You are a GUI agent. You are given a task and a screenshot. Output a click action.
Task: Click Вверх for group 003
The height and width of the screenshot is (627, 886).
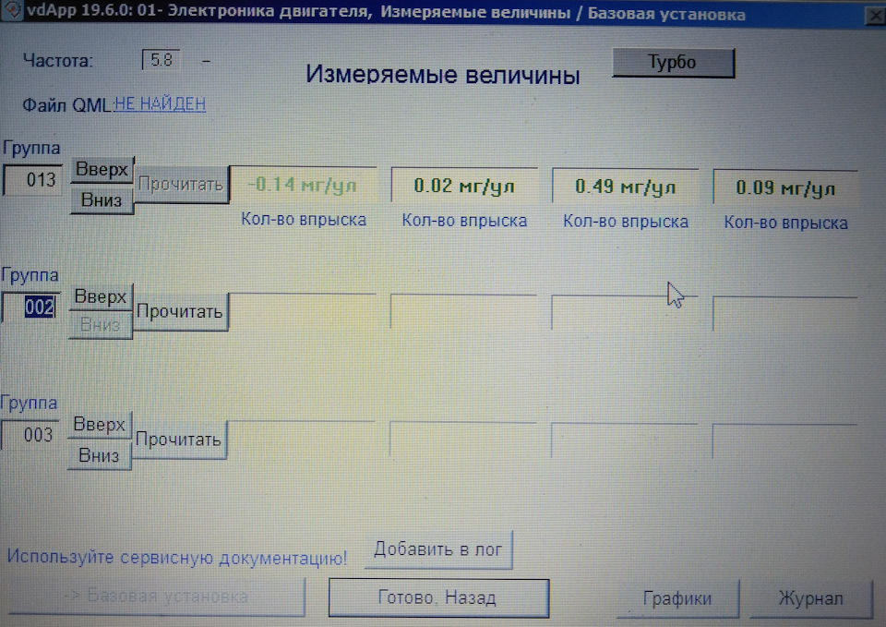[100, 425]
